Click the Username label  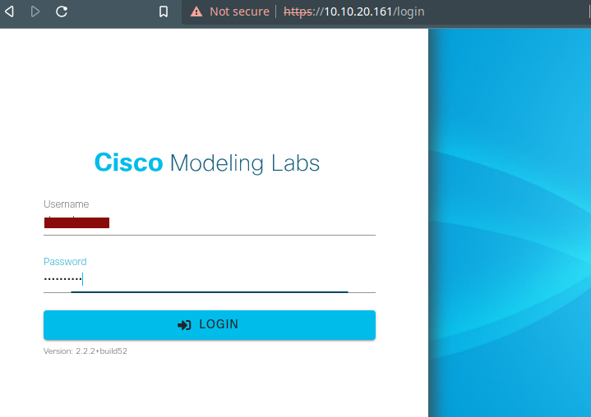[67, 204]
